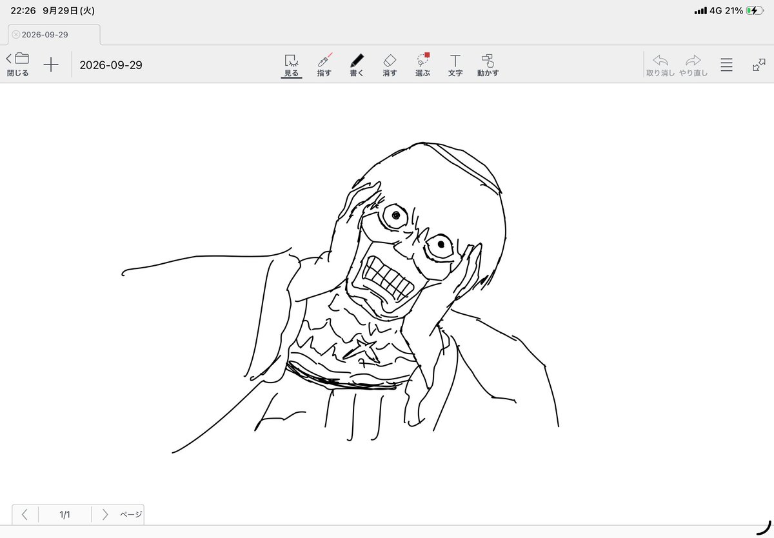Open the hamburger menu
This screenshot has height=538, width=774.
tap(726, 65)
